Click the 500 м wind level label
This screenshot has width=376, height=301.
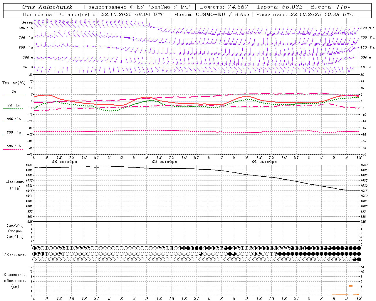tap(28, 58)
